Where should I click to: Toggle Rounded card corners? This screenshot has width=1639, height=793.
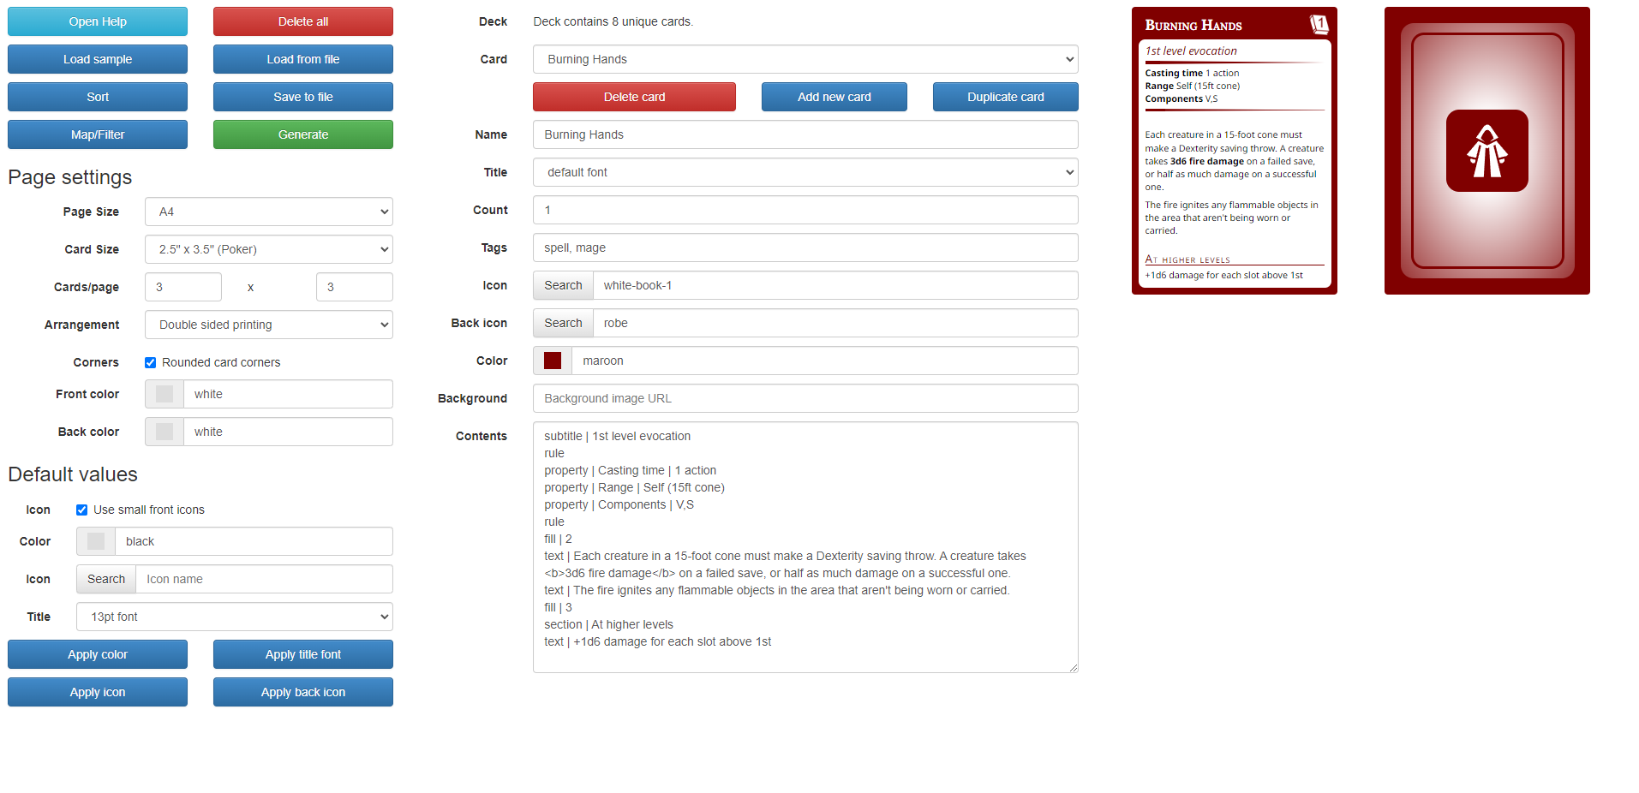click(150, 362)
